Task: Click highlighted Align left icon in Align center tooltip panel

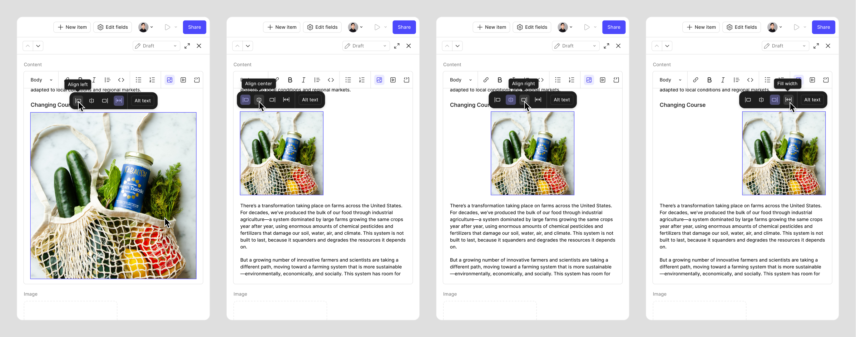Action: point(245,100)
